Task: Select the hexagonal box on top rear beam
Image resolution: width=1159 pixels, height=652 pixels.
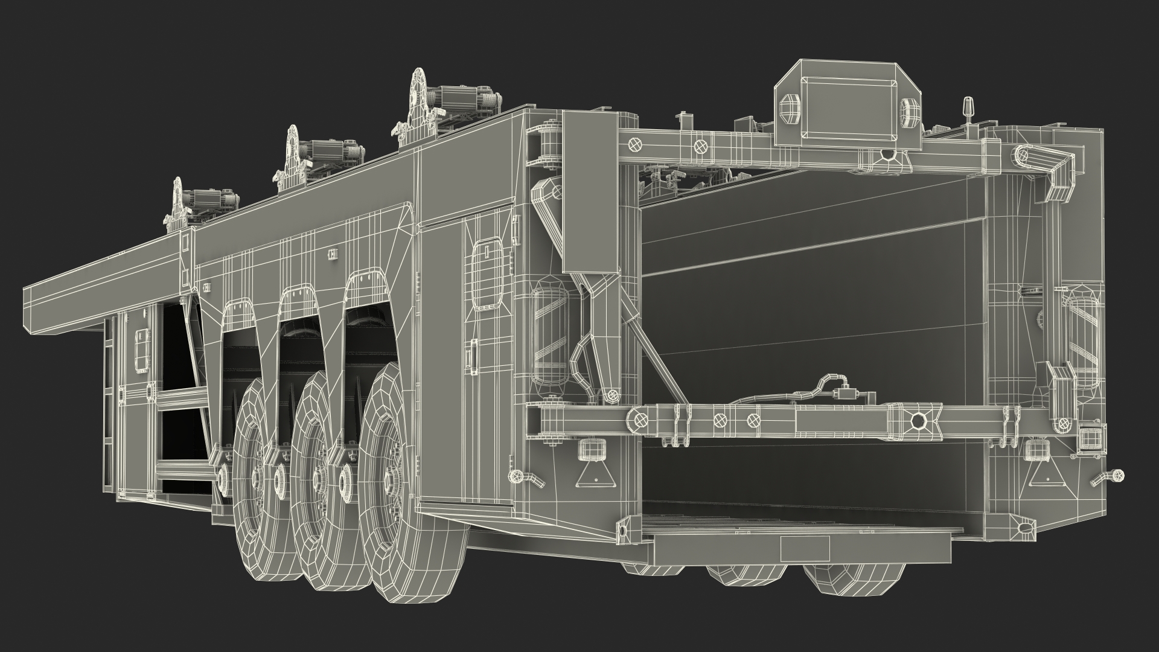Action: [x=848, y=104]
